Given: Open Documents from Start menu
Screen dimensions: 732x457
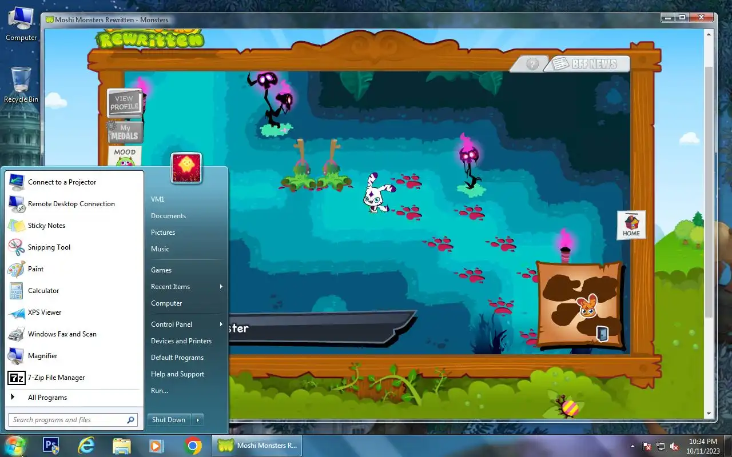Looking at the screenshot, I should tap(186, 216).
